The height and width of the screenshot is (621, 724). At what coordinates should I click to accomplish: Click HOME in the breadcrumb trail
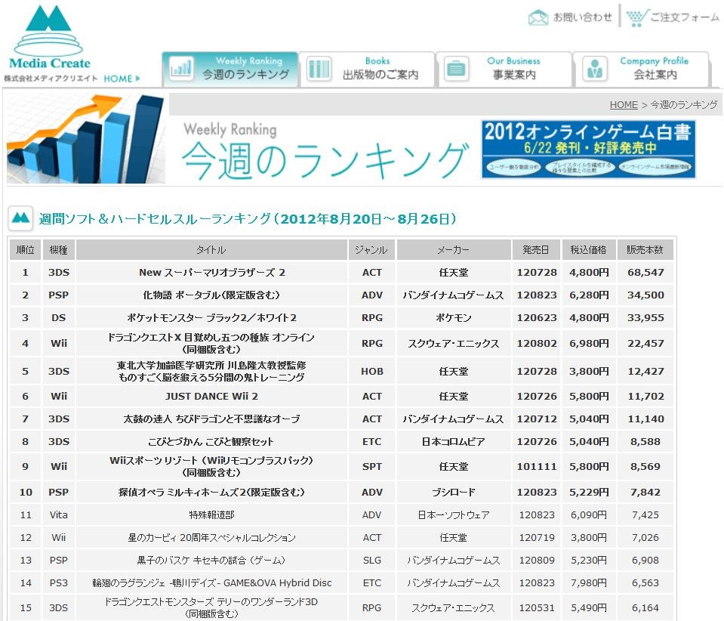pyautogui.click(x=624, y=105)
